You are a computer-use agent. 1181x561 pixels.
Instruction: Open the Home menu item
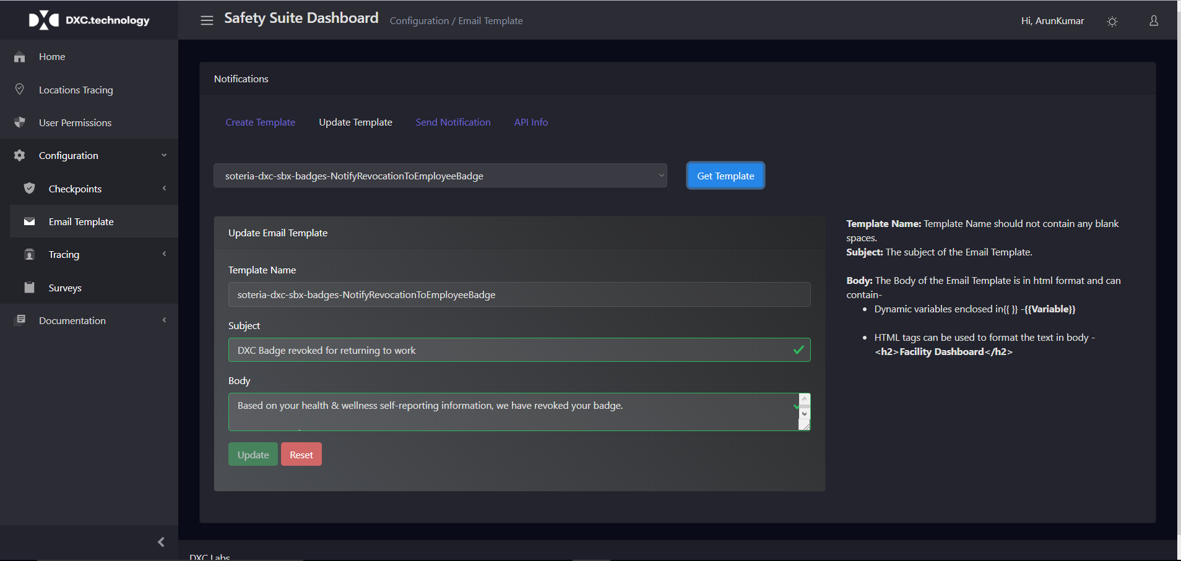(x=89, y=56)
